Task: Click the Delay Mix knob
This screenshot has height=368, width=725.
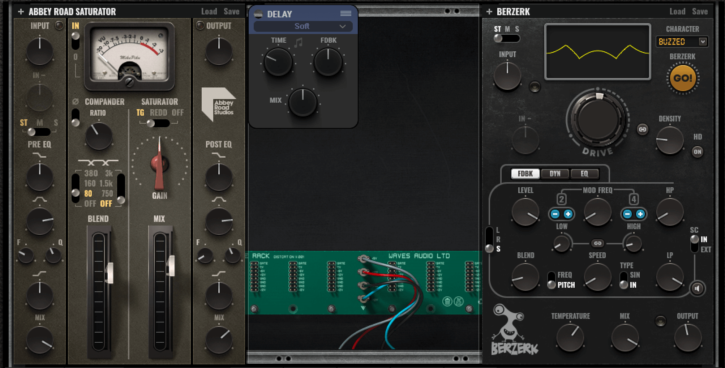Action: coord(303,102)
